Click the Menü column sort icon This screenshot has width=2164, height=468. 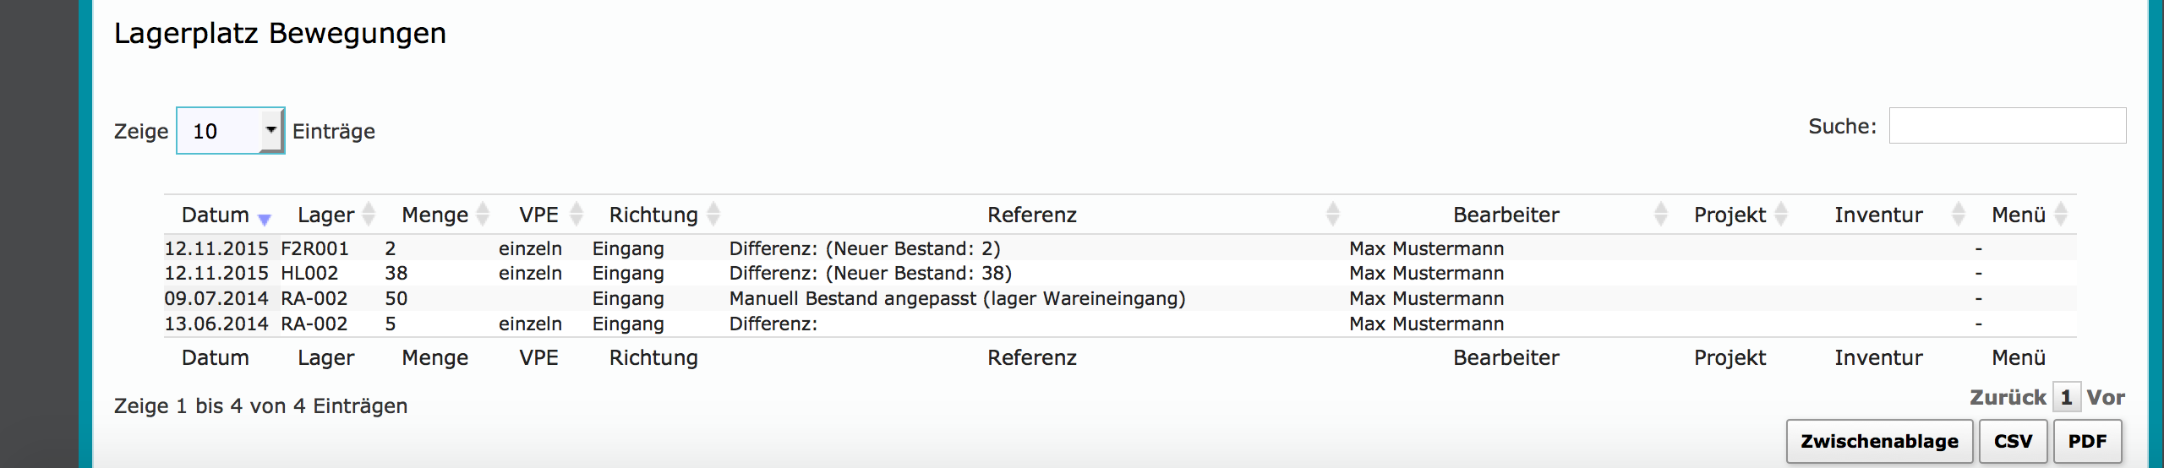2061,215
